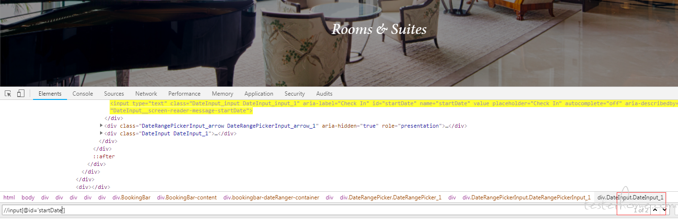The width and height of the screenshot is (678, 219).
Task: Open the Network tab
Action: (x=146, y=94)
